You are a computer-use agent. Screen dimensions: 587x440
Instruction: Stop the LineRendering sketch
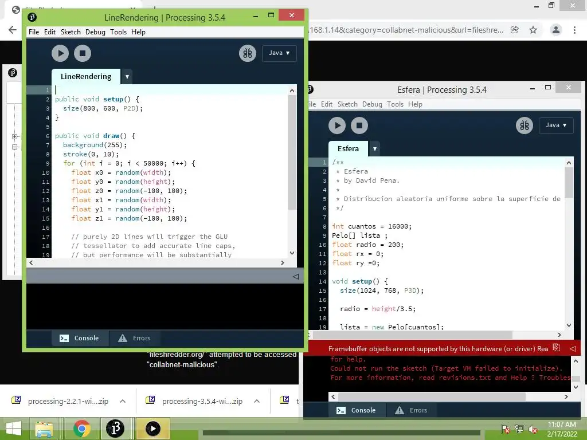click(x=83, y=53)
